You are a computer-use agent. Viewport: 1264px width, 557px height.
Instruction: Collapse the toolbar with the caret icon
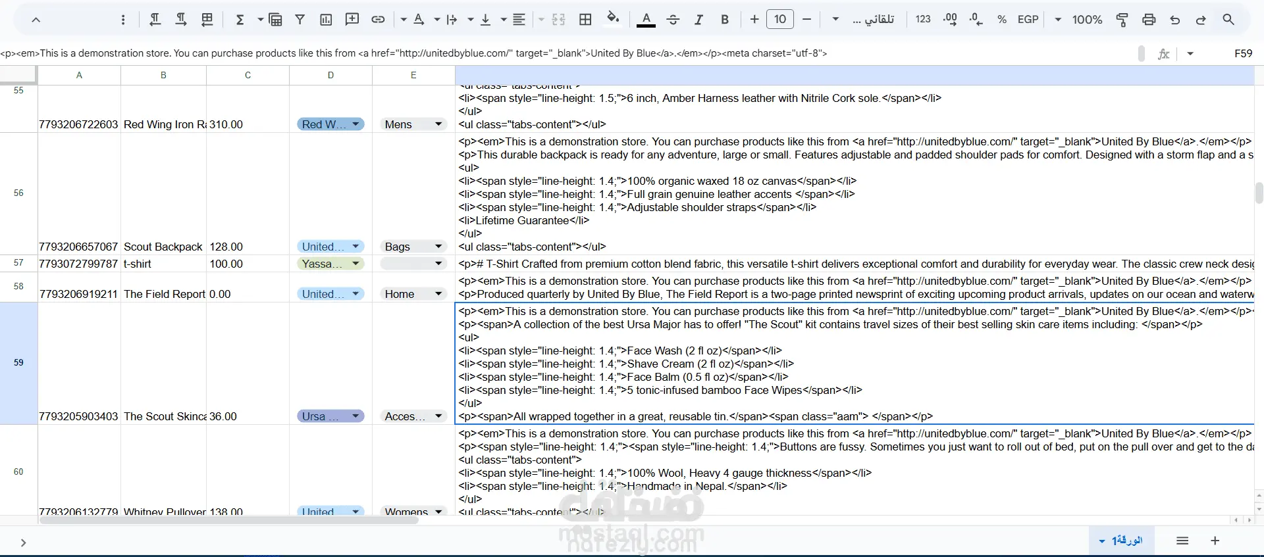(36, 20)
